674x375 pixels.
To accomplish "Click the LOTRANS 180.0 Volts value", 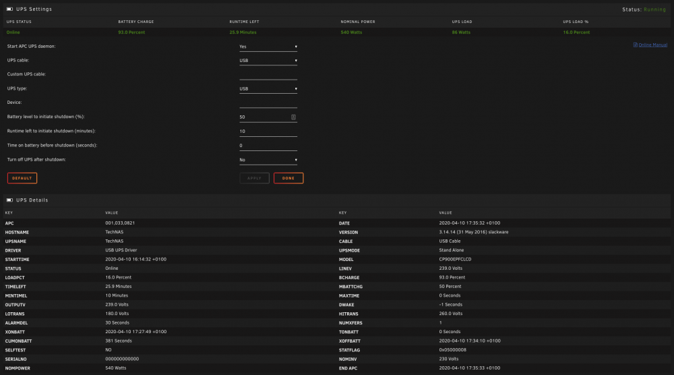I will [x=117, y=314].
